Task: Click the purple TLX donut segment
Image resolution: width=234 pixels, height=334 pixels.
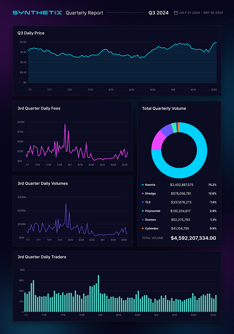Action: tap(167, 130)
